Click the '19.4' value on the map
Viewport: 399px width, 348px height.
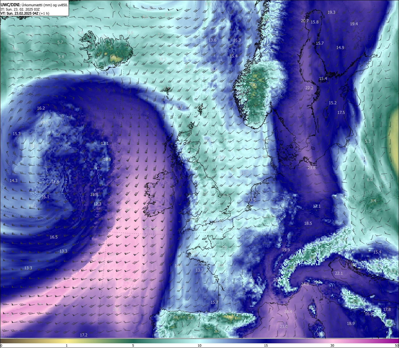pos(354,24)
